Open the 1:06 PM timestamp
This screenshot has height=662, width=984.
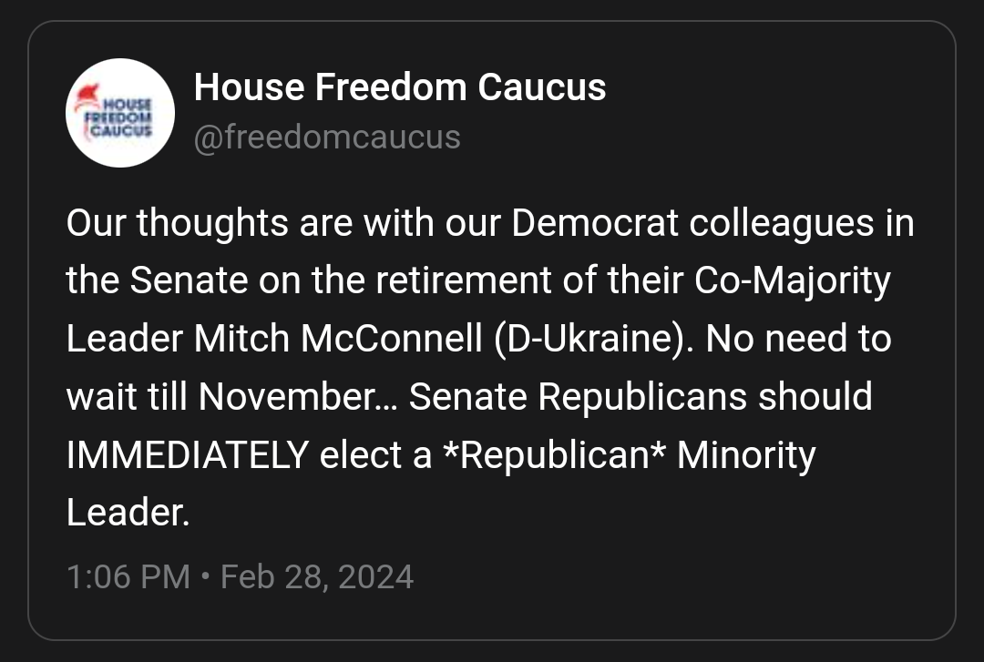pos(128,576)
